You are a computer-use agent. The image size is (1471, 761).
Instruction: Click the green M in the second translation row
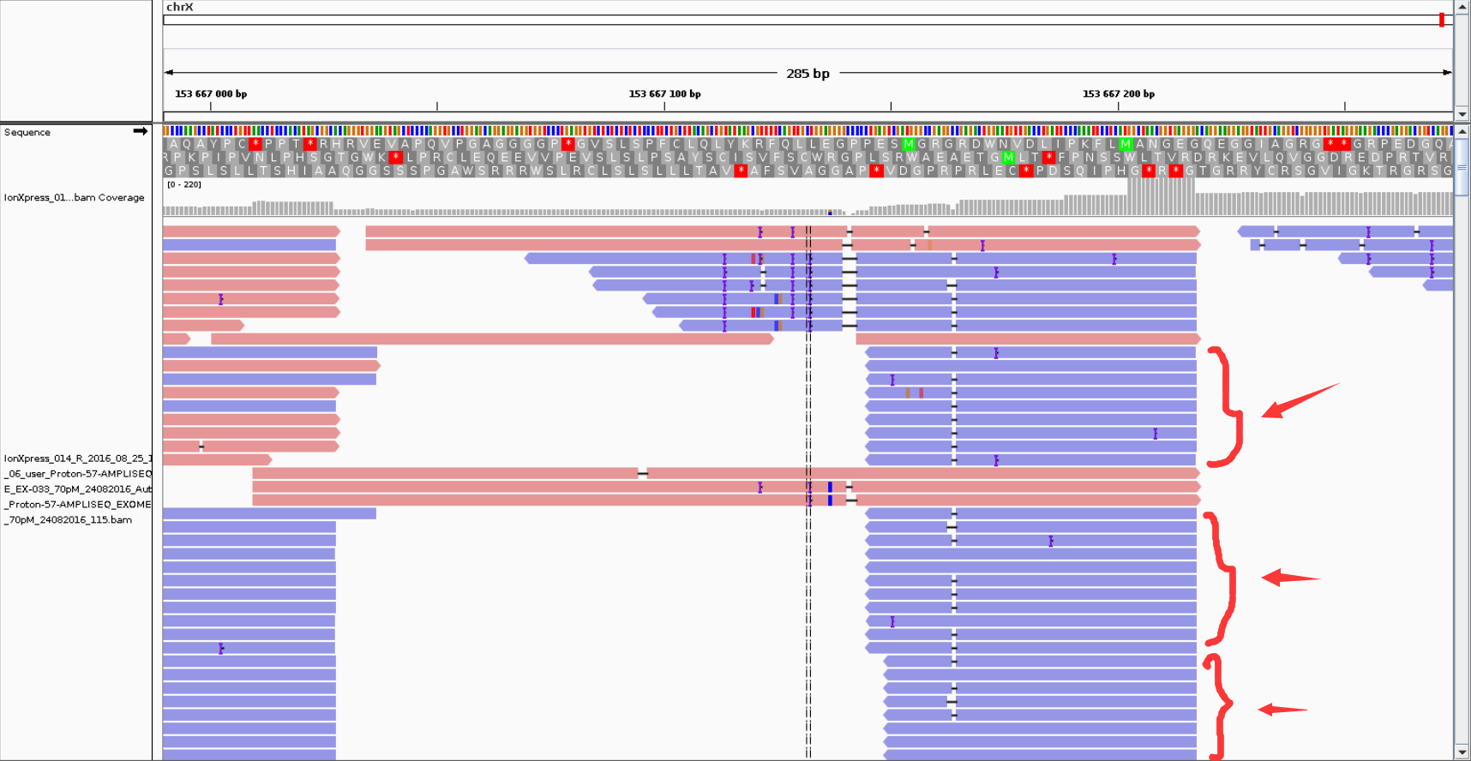tap(1009, 158)
